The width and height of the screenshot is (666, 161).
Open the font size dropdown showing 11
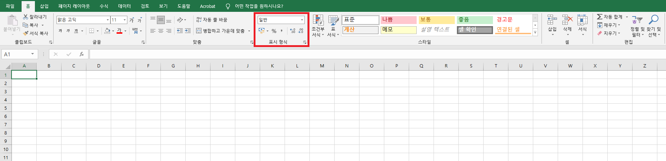pyautogui.click(x=125, y=20)
